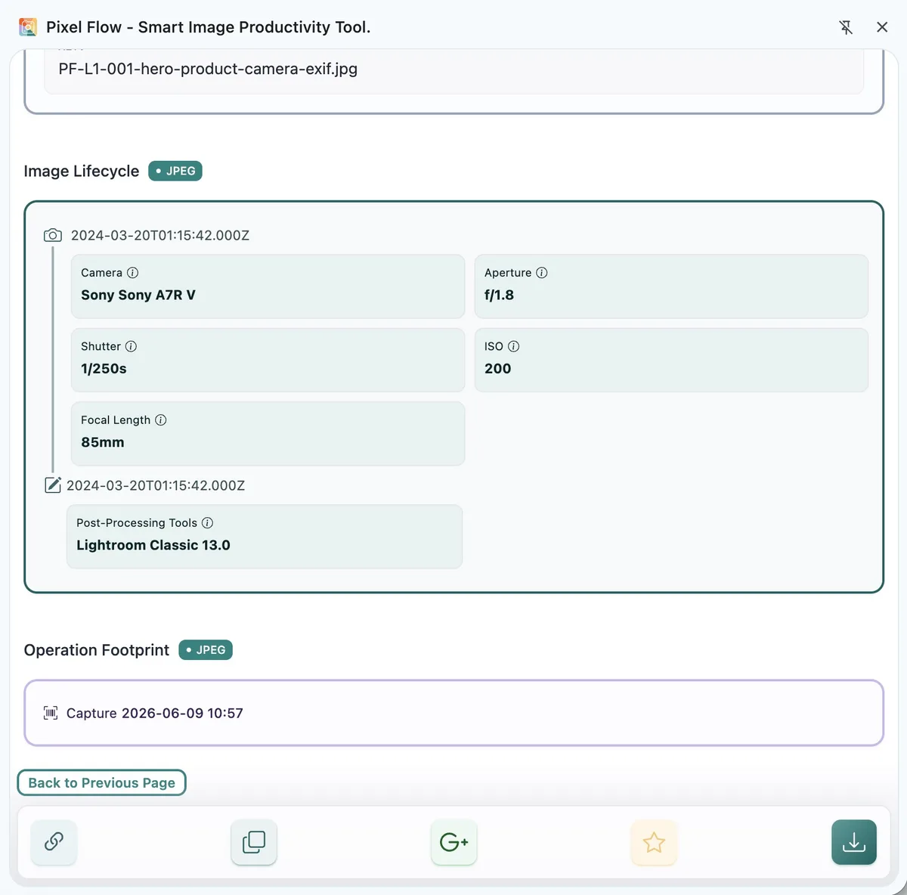Click the Image Lifecycle heading
This screenshot has width=907, height=895.
[82, 172]
